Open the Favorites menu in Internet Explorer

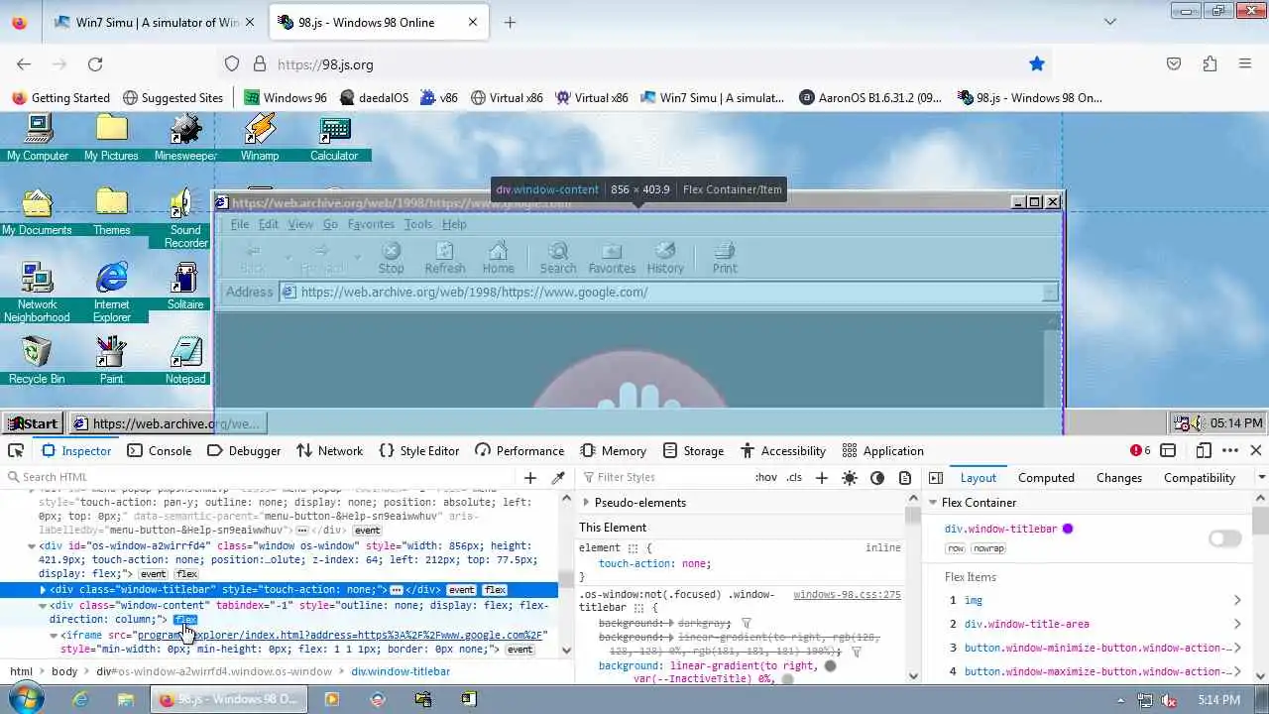coord(371,224)
